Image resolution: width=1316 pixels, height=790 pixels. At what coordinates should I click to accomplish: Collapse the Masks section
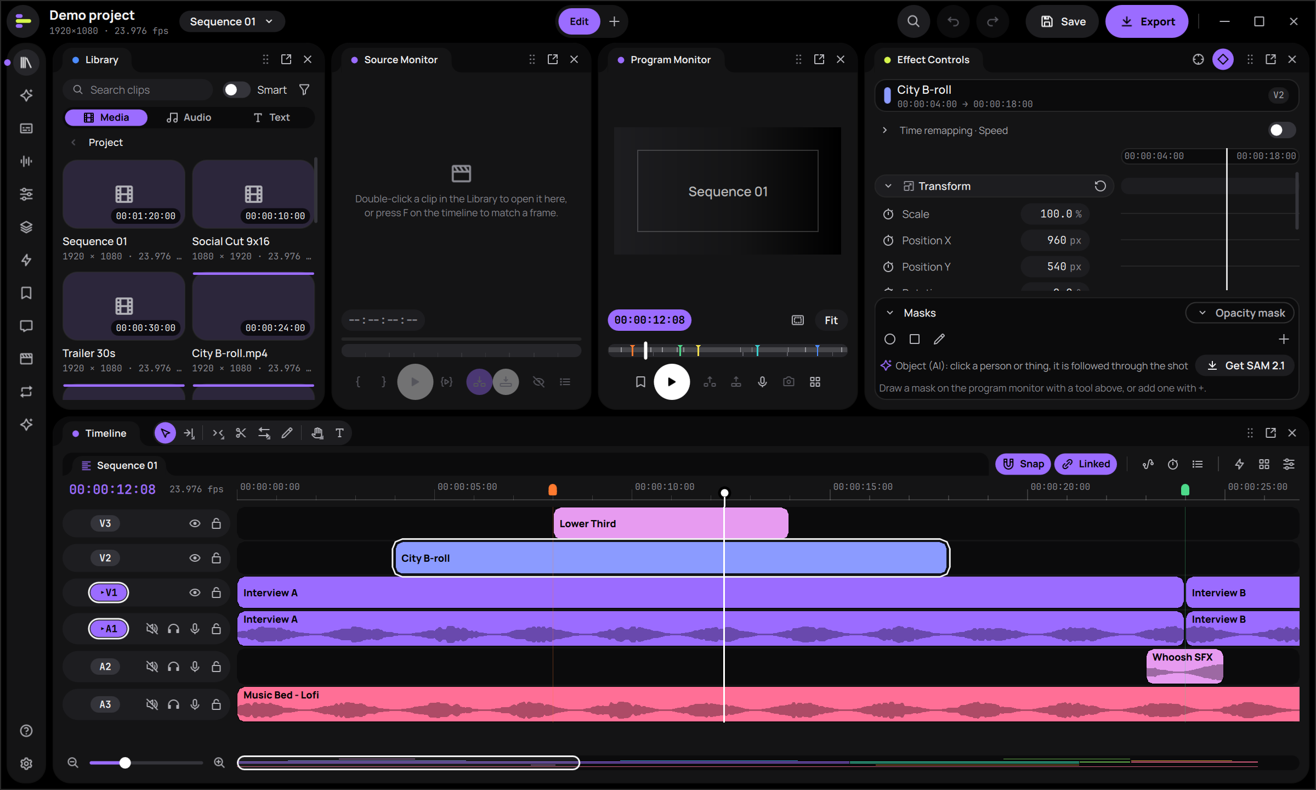(x=889, y=313)
